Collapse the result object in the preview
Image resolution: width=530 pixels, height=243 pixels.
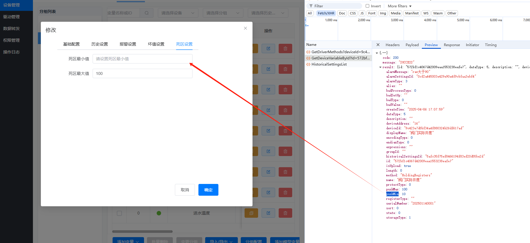tap(380, 67)
